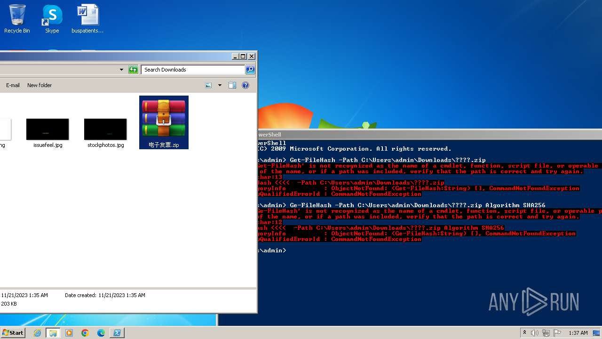Open the volume control tray icon
Viewport: 602px width, 339px height.
(535, 333)
